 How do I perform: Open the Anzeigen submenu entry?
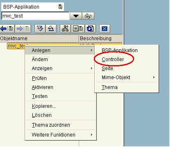tap(60, 68)
